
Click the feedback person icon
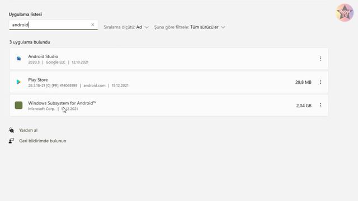click(11, 141)
